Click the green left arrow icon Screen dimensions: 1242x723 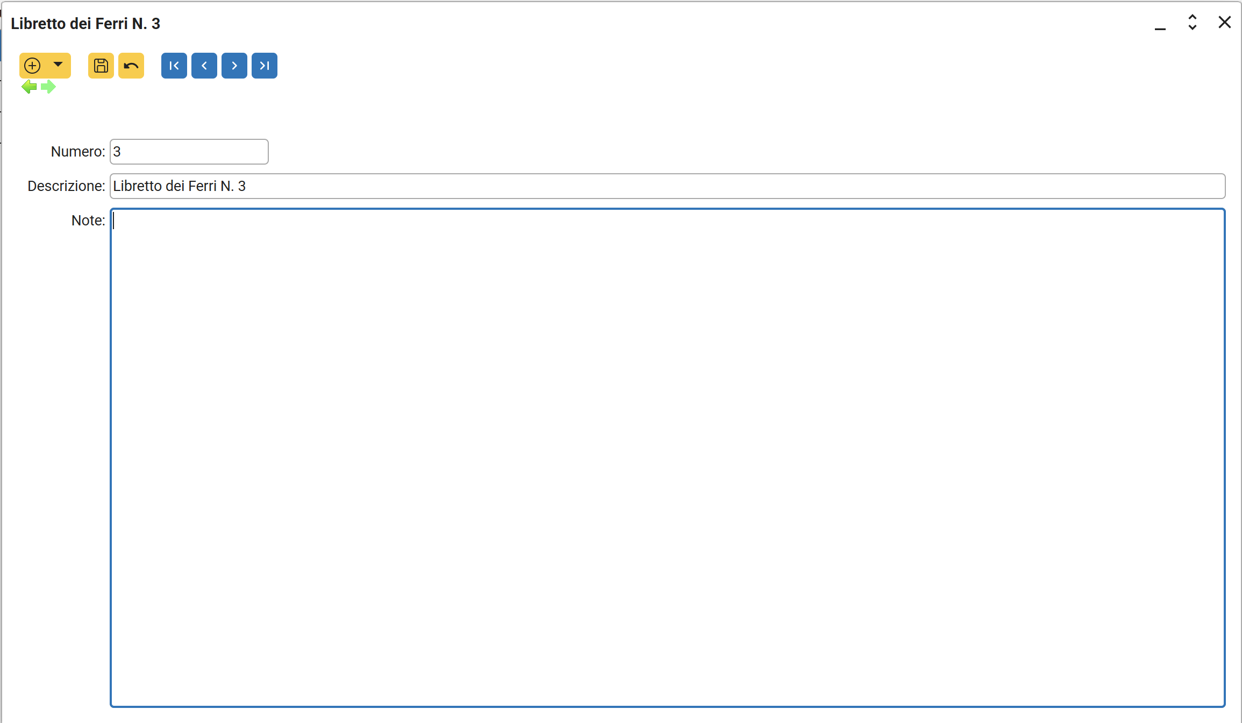click(29, 87)
